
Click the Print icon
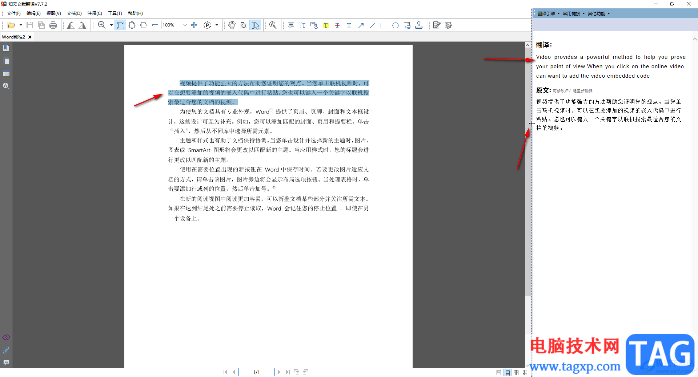click(53, 25)
